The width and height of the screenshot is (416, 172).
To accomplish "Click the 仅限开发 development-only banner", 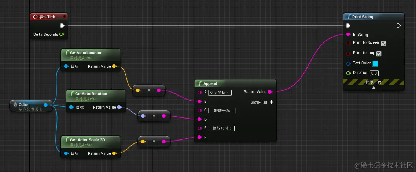I will pos(373,82).
